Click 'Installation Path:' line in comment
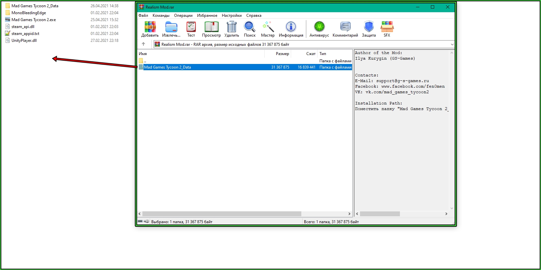Screen dimensions: 541x270 tap(378, 103)
